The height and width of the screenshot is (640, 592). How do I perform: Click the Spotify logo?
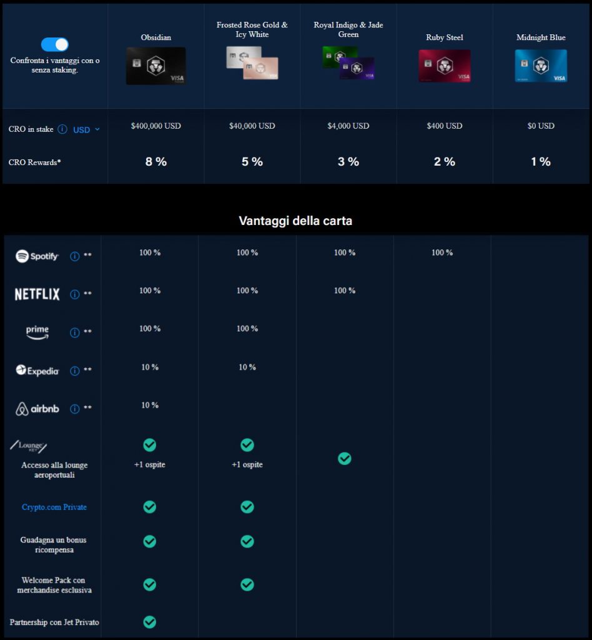point(37,256)
